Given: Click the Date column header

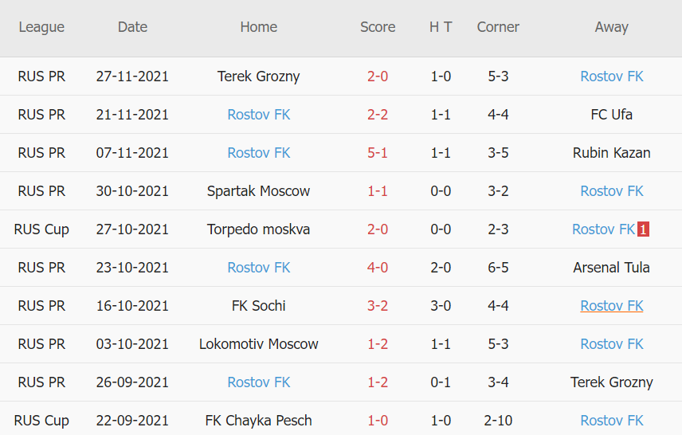Looking at the screenshot, I should (132, 27).
